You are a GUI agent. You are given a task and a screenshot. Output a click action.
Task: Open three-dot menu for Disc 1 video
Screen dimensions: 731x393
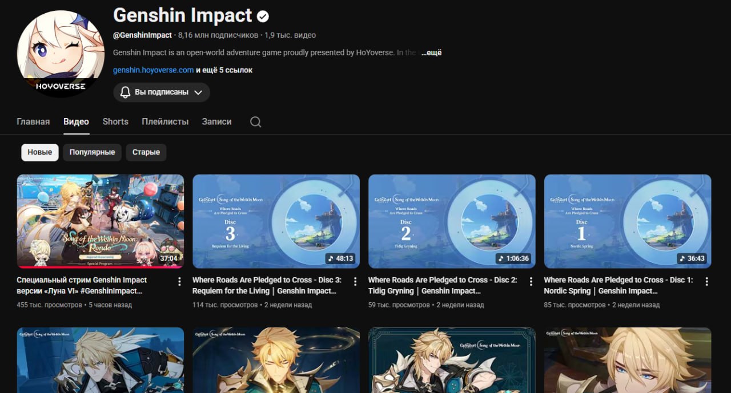click(x=707, y=282)
